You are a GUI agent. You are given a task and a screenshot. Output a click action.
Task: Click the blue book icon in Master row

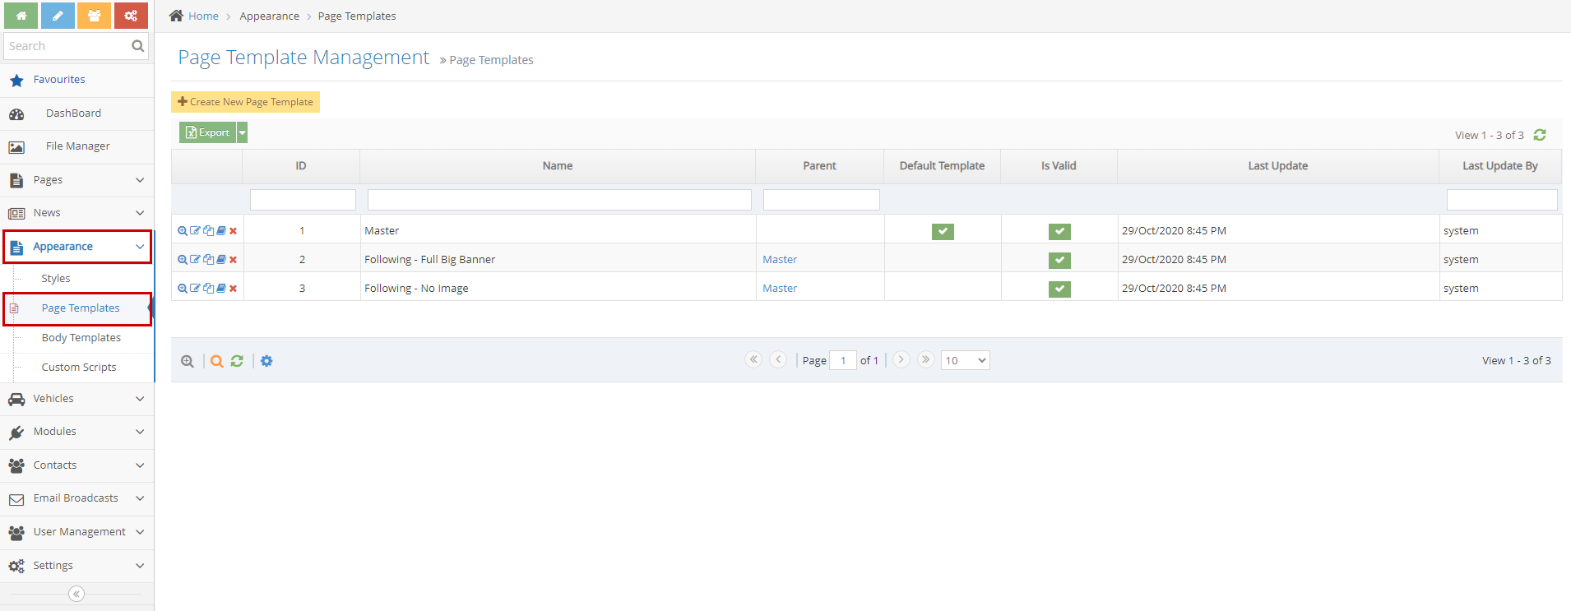click(x=221, y=231)
